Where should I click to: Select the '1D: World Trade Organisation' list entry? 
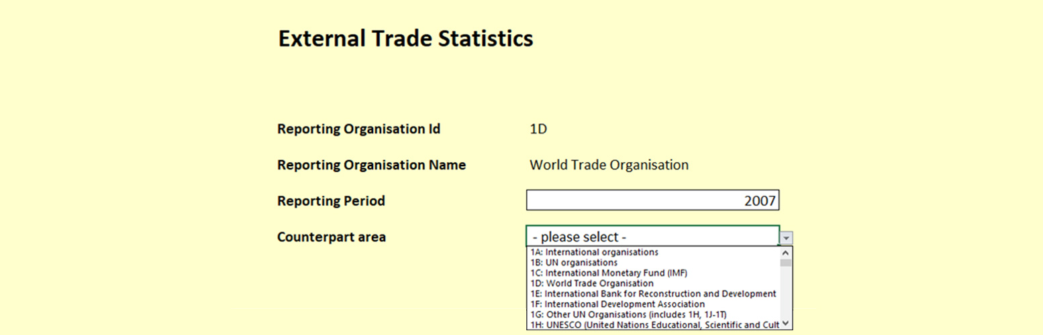click(x=591, y=283)
